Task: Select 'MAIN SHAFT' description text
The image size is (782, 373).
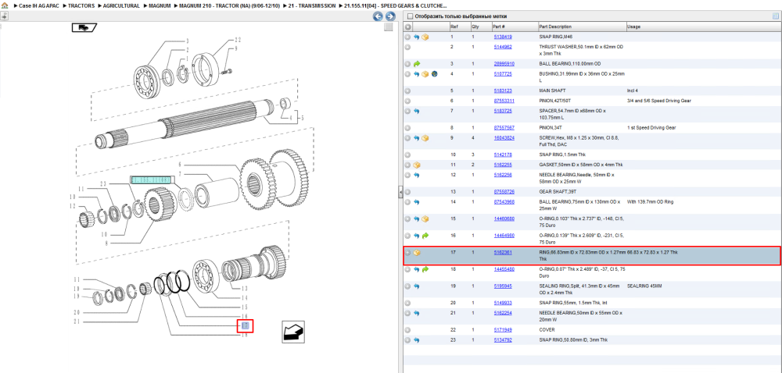Action: tap(552, 91)
